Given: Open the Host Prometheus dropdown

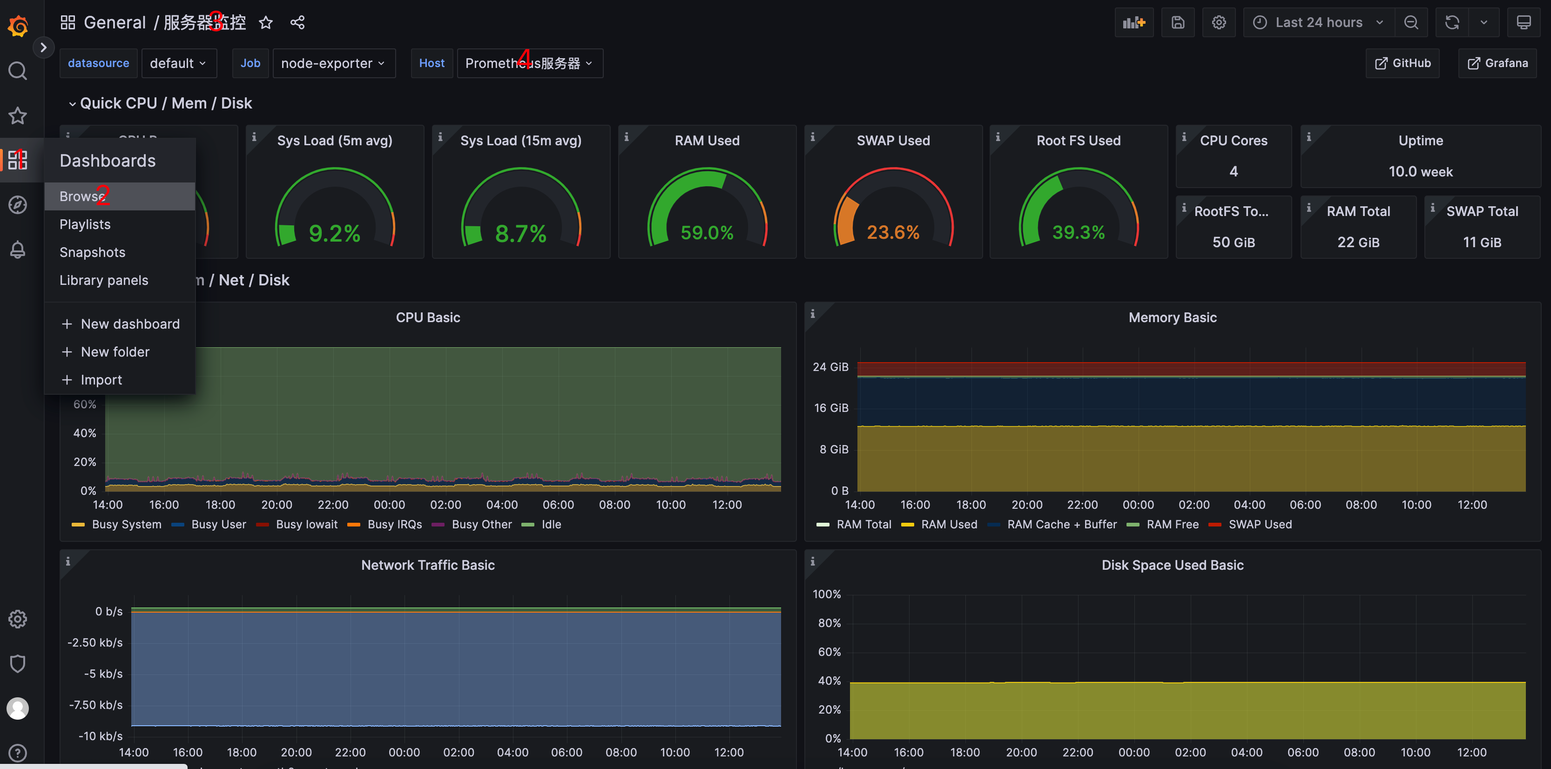Looking at the screenshot, I should 529,63.
